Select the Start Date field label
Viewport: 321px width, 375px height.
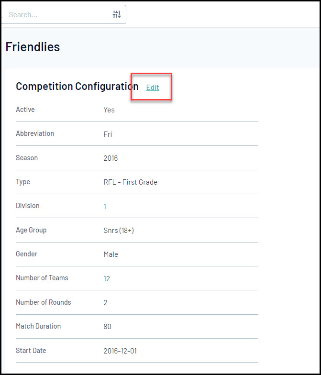click(x=31, y=351)
